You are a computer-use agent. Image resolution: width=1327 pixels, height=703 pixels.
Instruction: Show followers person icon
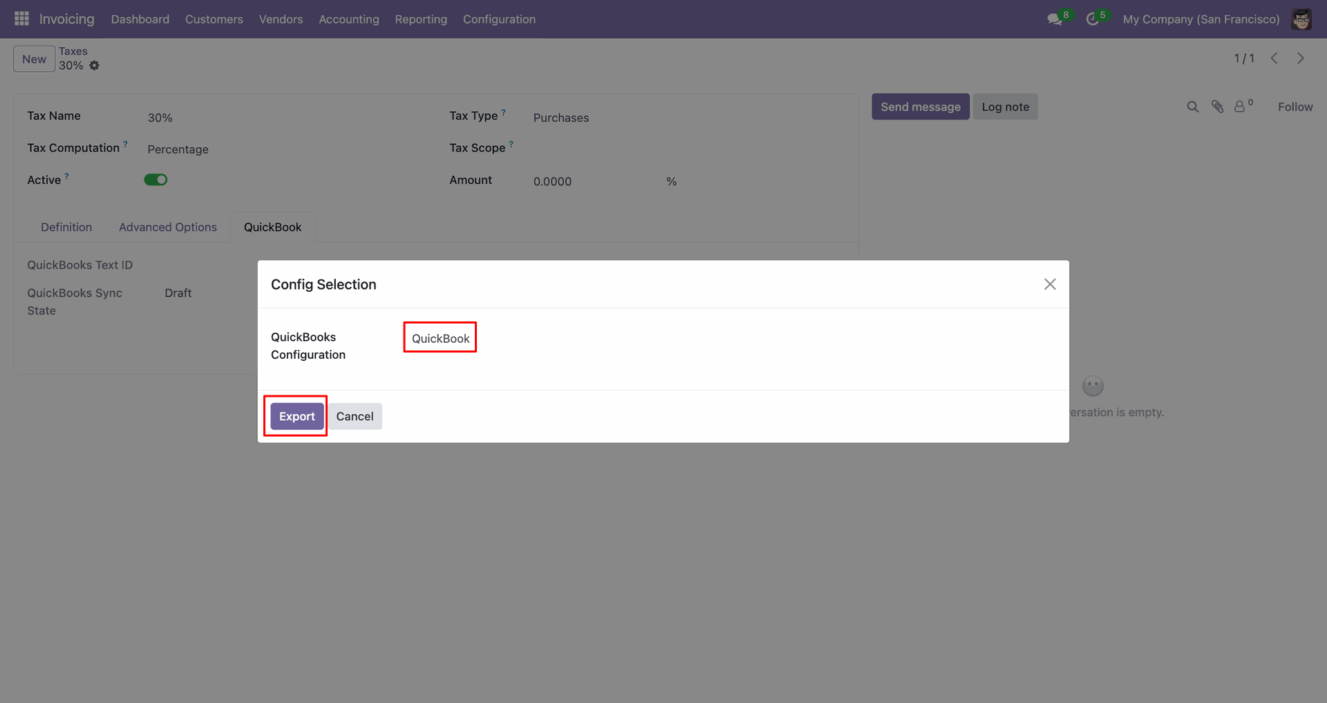tap(1240, 107)
